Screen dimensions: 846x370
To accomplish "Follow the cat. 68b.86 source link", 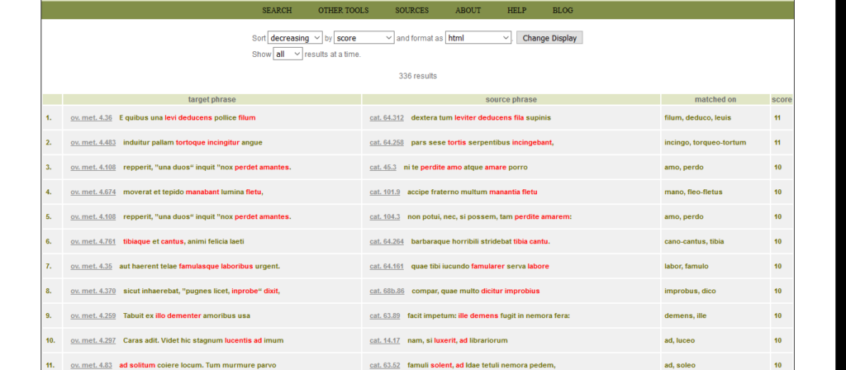I will pyautogui.click(x=387, y=292).
